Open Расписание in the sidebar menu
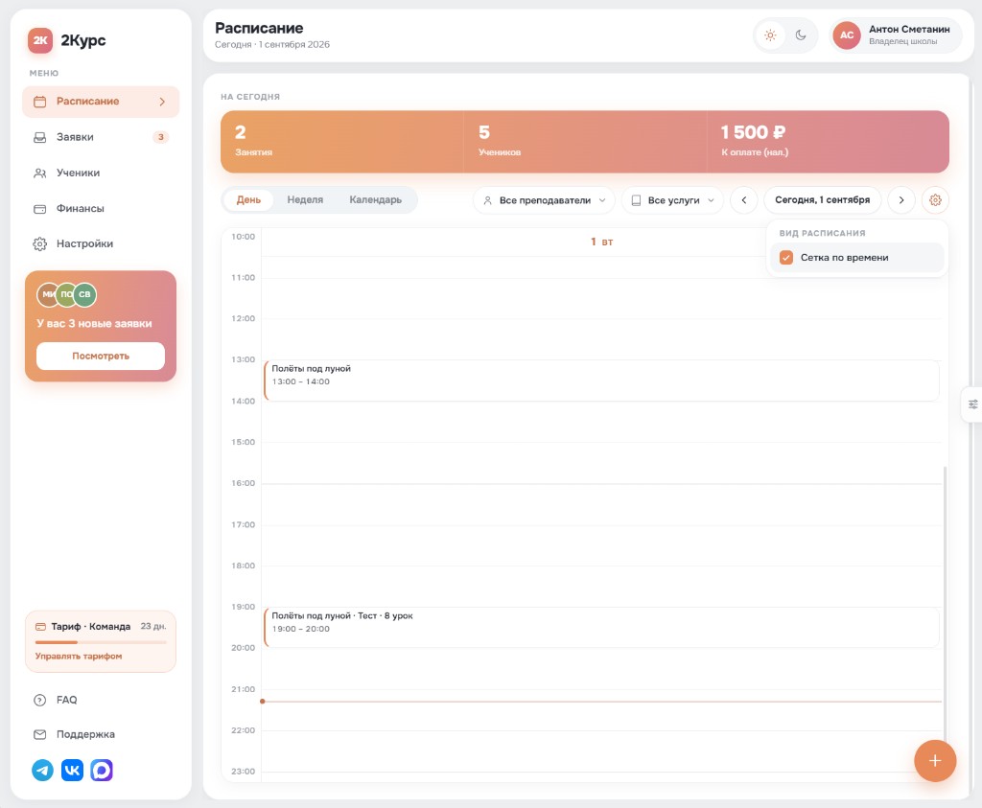The image size is (982, 808). pyautogui.click(x=101, y=102)
